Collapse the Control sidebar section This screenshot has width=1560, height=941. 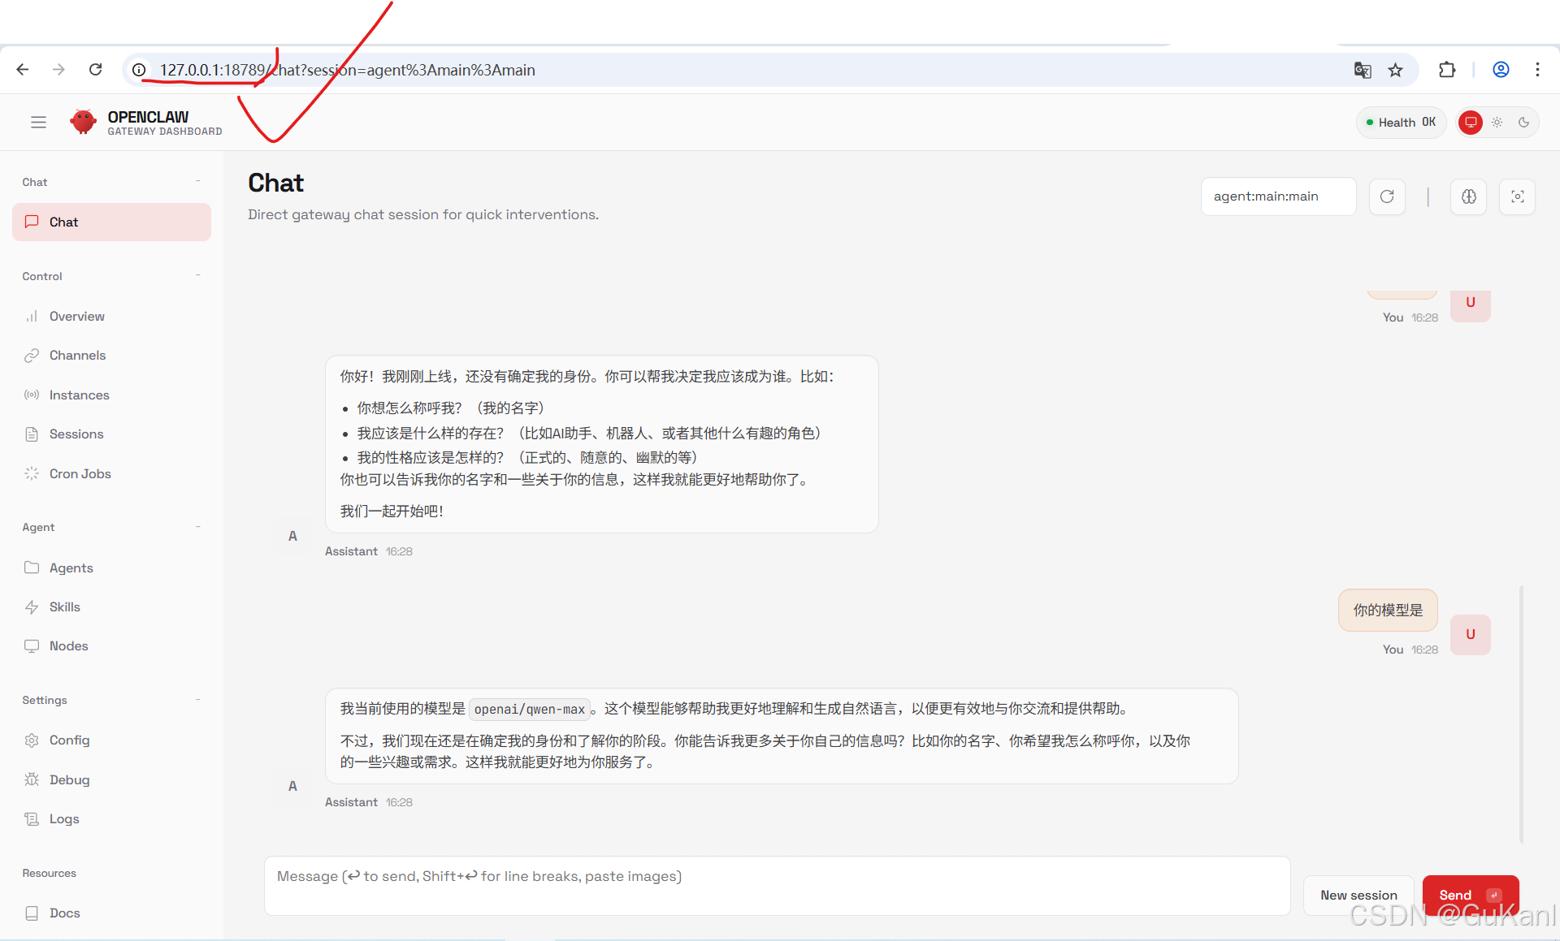(x=197, y=276)
